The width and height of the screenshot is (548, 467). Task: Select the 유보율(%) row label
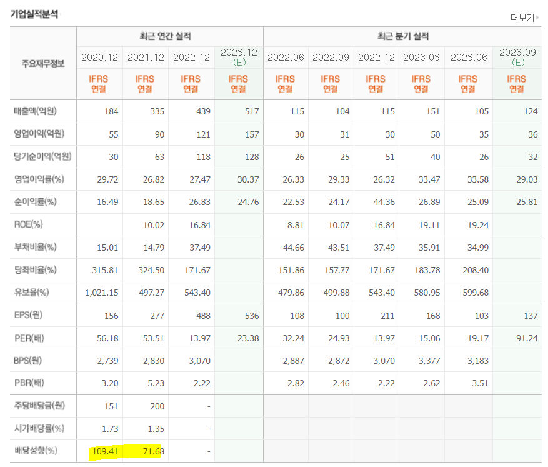pyautogui.click(x=31, y=292)
